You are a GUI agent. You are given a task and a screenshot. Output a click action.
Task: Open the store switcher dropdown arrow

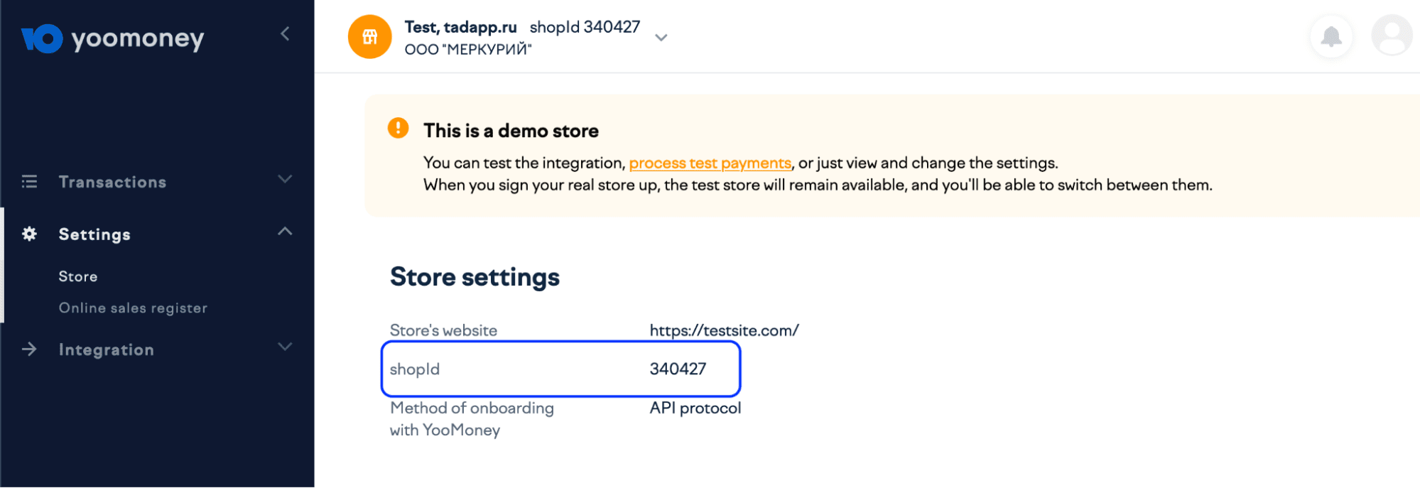661,38
